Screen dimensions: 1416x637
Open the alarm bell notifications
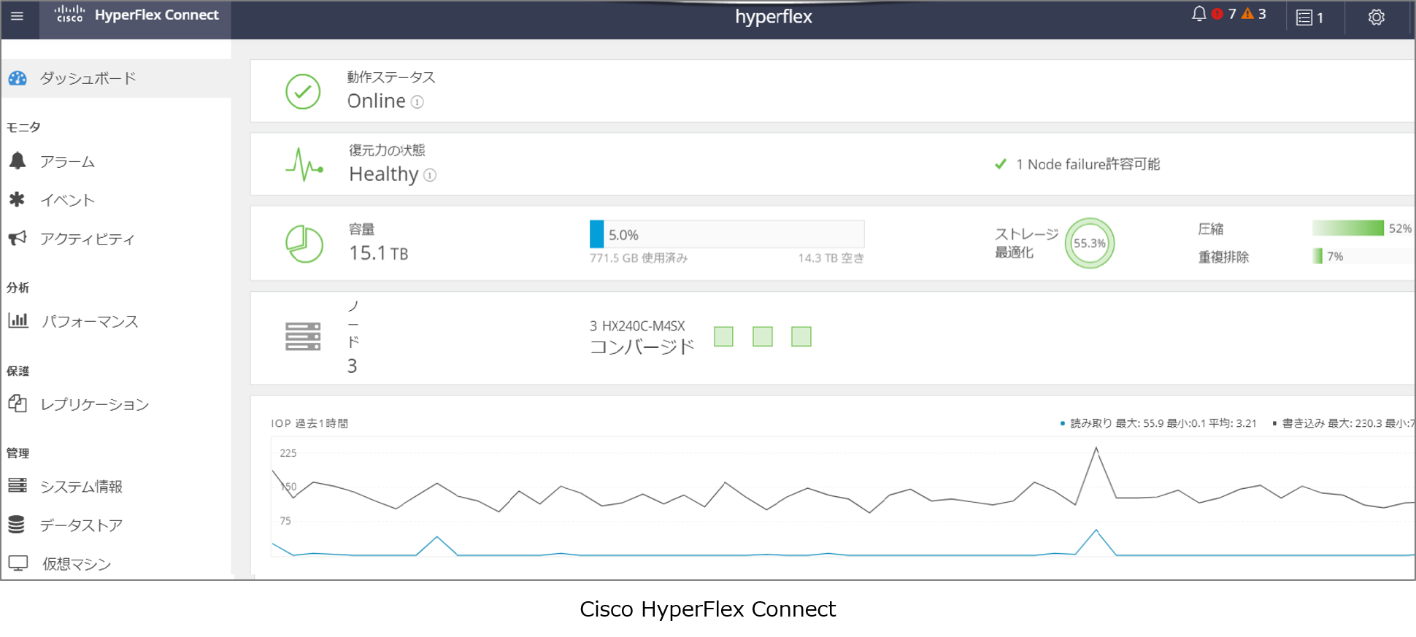click(x=1198, y=14)
